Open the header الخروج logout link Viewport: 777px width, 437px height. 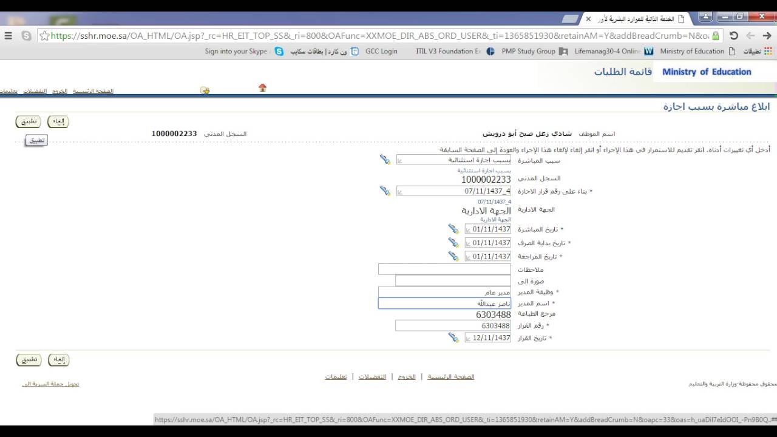[59, 91]
